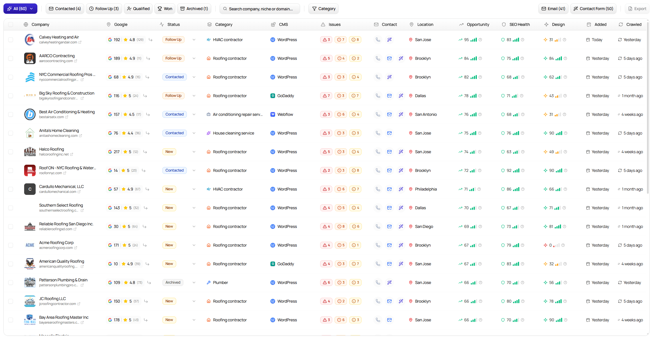Click the contact form wand icon for Big Sky Roofing

(x=401, y=96)
